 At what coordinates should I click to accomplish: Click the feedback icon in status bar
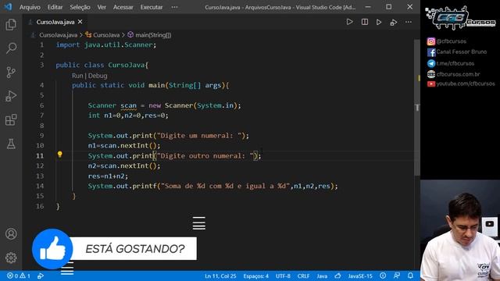pos(397,276)
